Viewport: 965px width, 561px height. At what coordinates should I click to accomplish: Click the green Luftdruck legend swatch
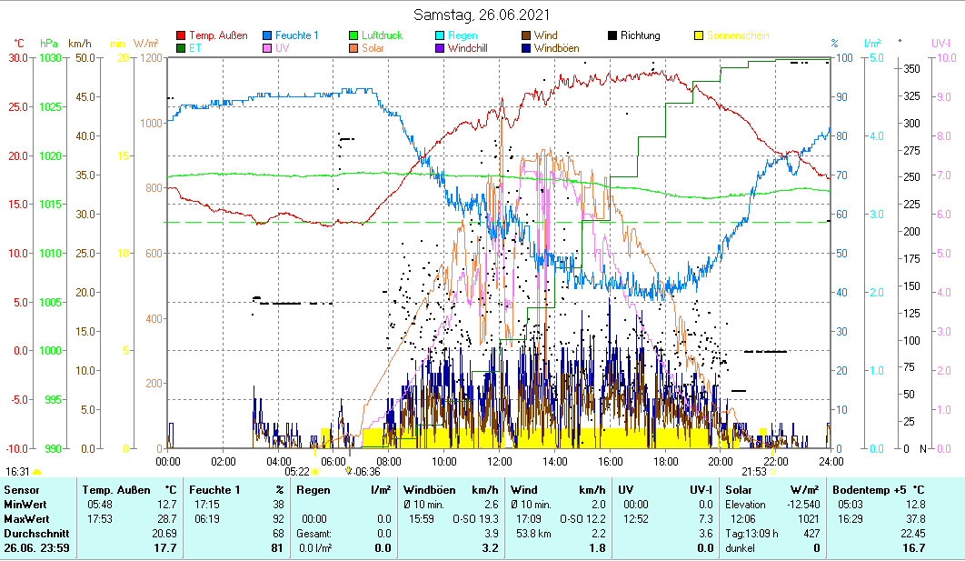pos(354,36)
